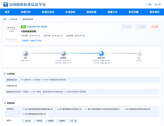
Task: Click the 团体标准 breadcrumb link
Action: [x=14, y=19]
